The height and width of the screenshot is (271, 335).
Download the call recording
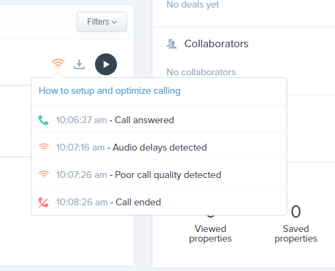click(x=79, y=64)
